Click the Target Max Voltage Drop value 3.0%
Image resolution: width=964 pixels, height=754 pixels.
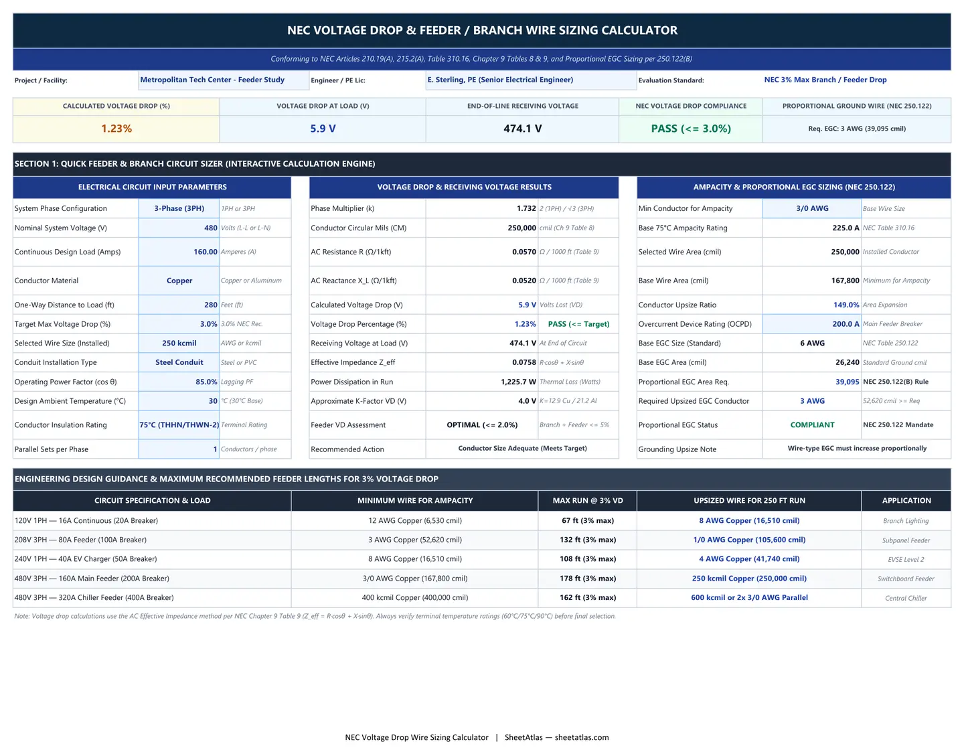(x=179, y=324)
